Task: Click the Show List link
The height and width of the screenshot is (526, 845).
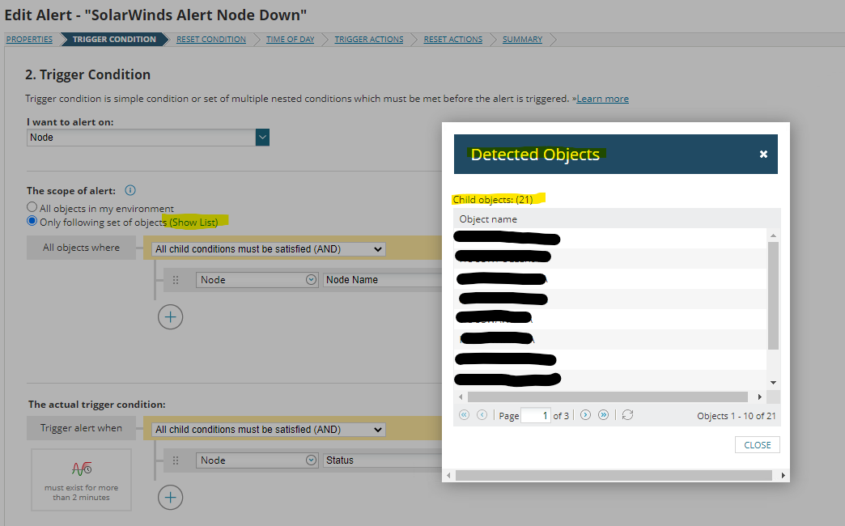Action: click(x=194, y=222)
